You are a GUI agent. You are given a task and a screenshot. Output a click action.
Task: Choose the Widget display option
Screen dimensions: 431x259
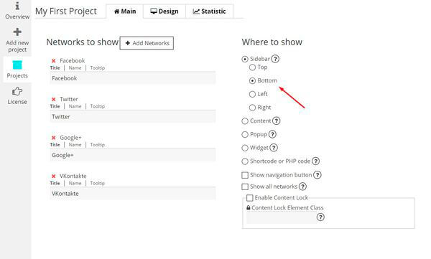point(245,148)
